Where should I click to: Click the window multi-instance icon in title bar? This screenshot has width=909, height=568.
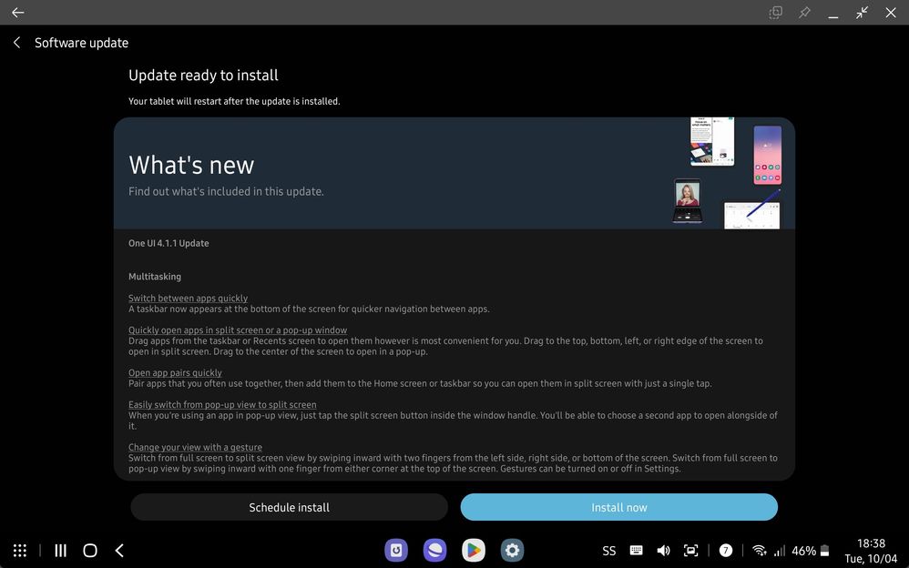click(775, 13)
